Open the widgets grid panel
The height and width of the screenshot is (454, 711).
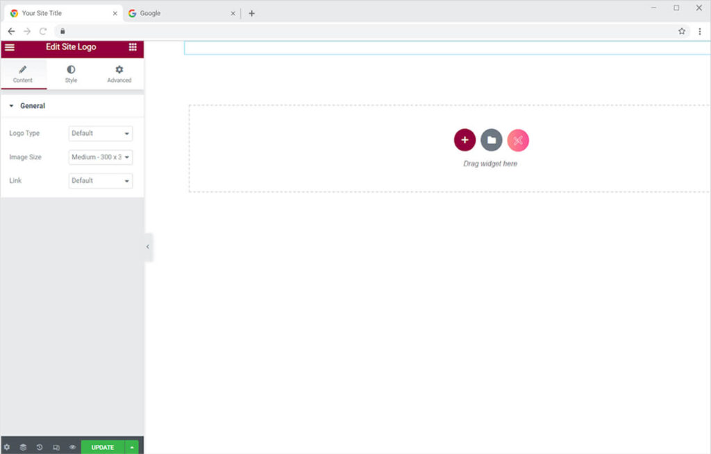point(133,47)
